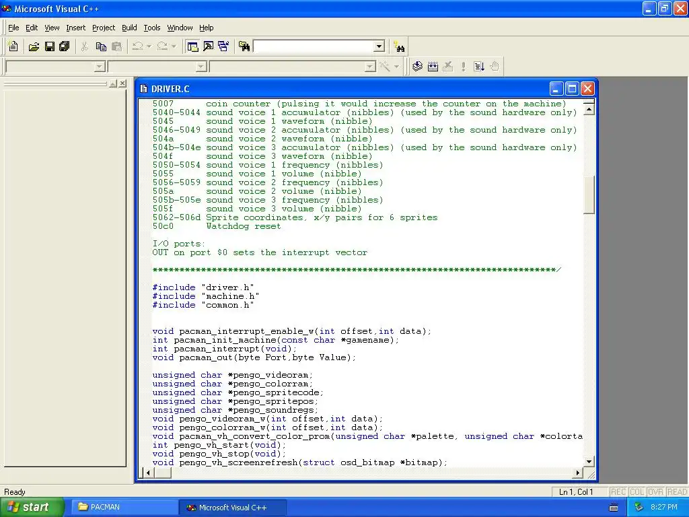689x517 pixels.
Task: Open the Window List icon
Action: click(223, 46)
